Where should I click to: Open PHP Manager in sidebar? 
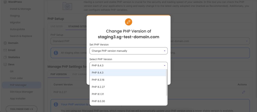22,85
